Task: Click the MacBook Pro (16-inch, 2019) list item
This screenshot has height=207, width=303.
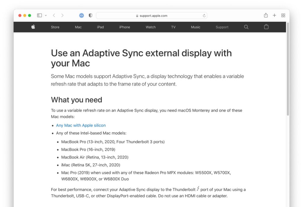Action: [88, 149]
